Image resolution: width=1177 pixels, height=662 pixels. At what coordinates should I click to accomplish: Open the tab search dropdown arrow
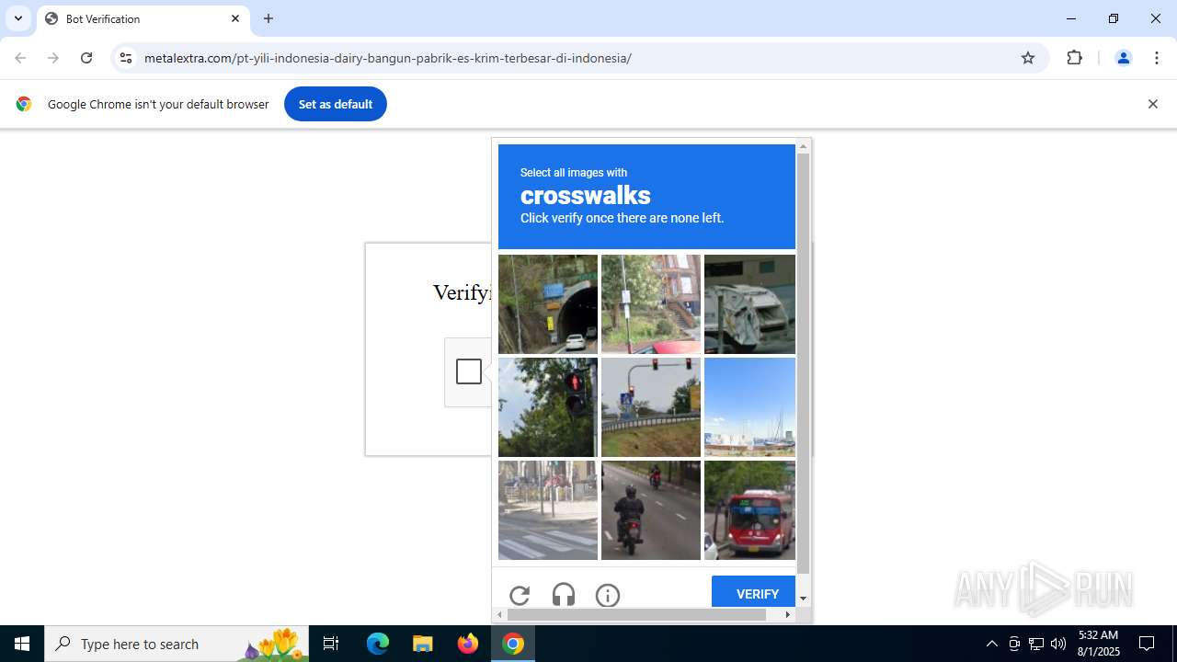click(x=17, y=18)
